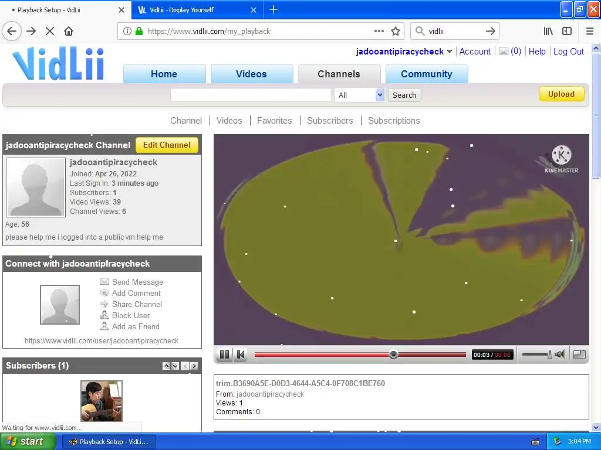The width and height of the screenshot is (601, 450).
Task: Open the channel Subscribers link
Action: tap(330, 121)
